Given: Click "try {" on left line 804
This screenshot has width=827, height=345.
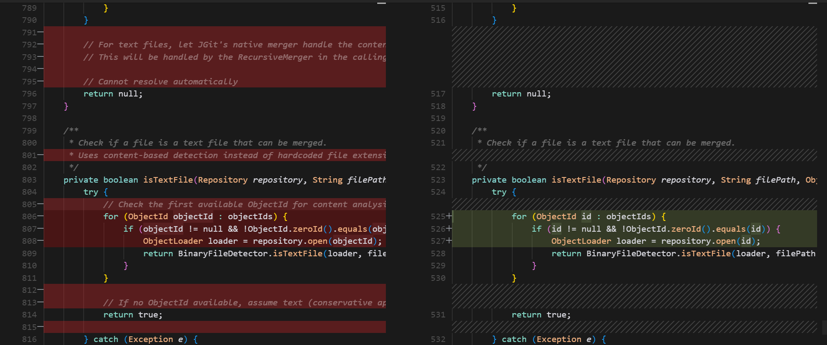Looking at the screenshot, I should point(96,192).
